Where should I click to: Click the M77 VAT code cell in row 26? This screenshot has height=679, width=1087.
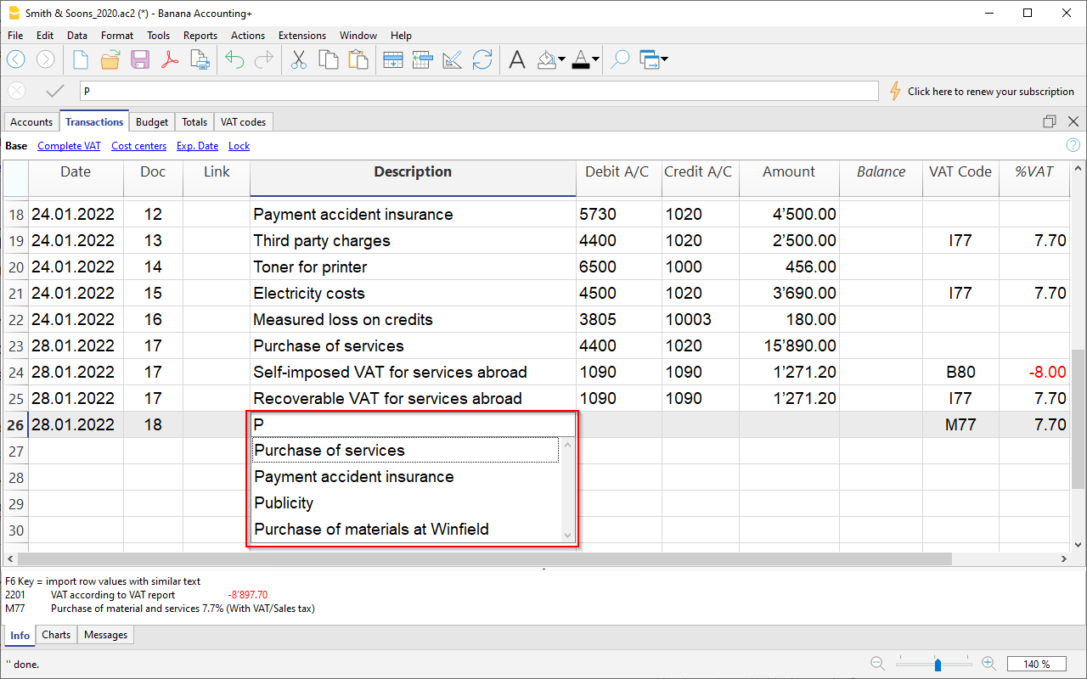point(960,424)
